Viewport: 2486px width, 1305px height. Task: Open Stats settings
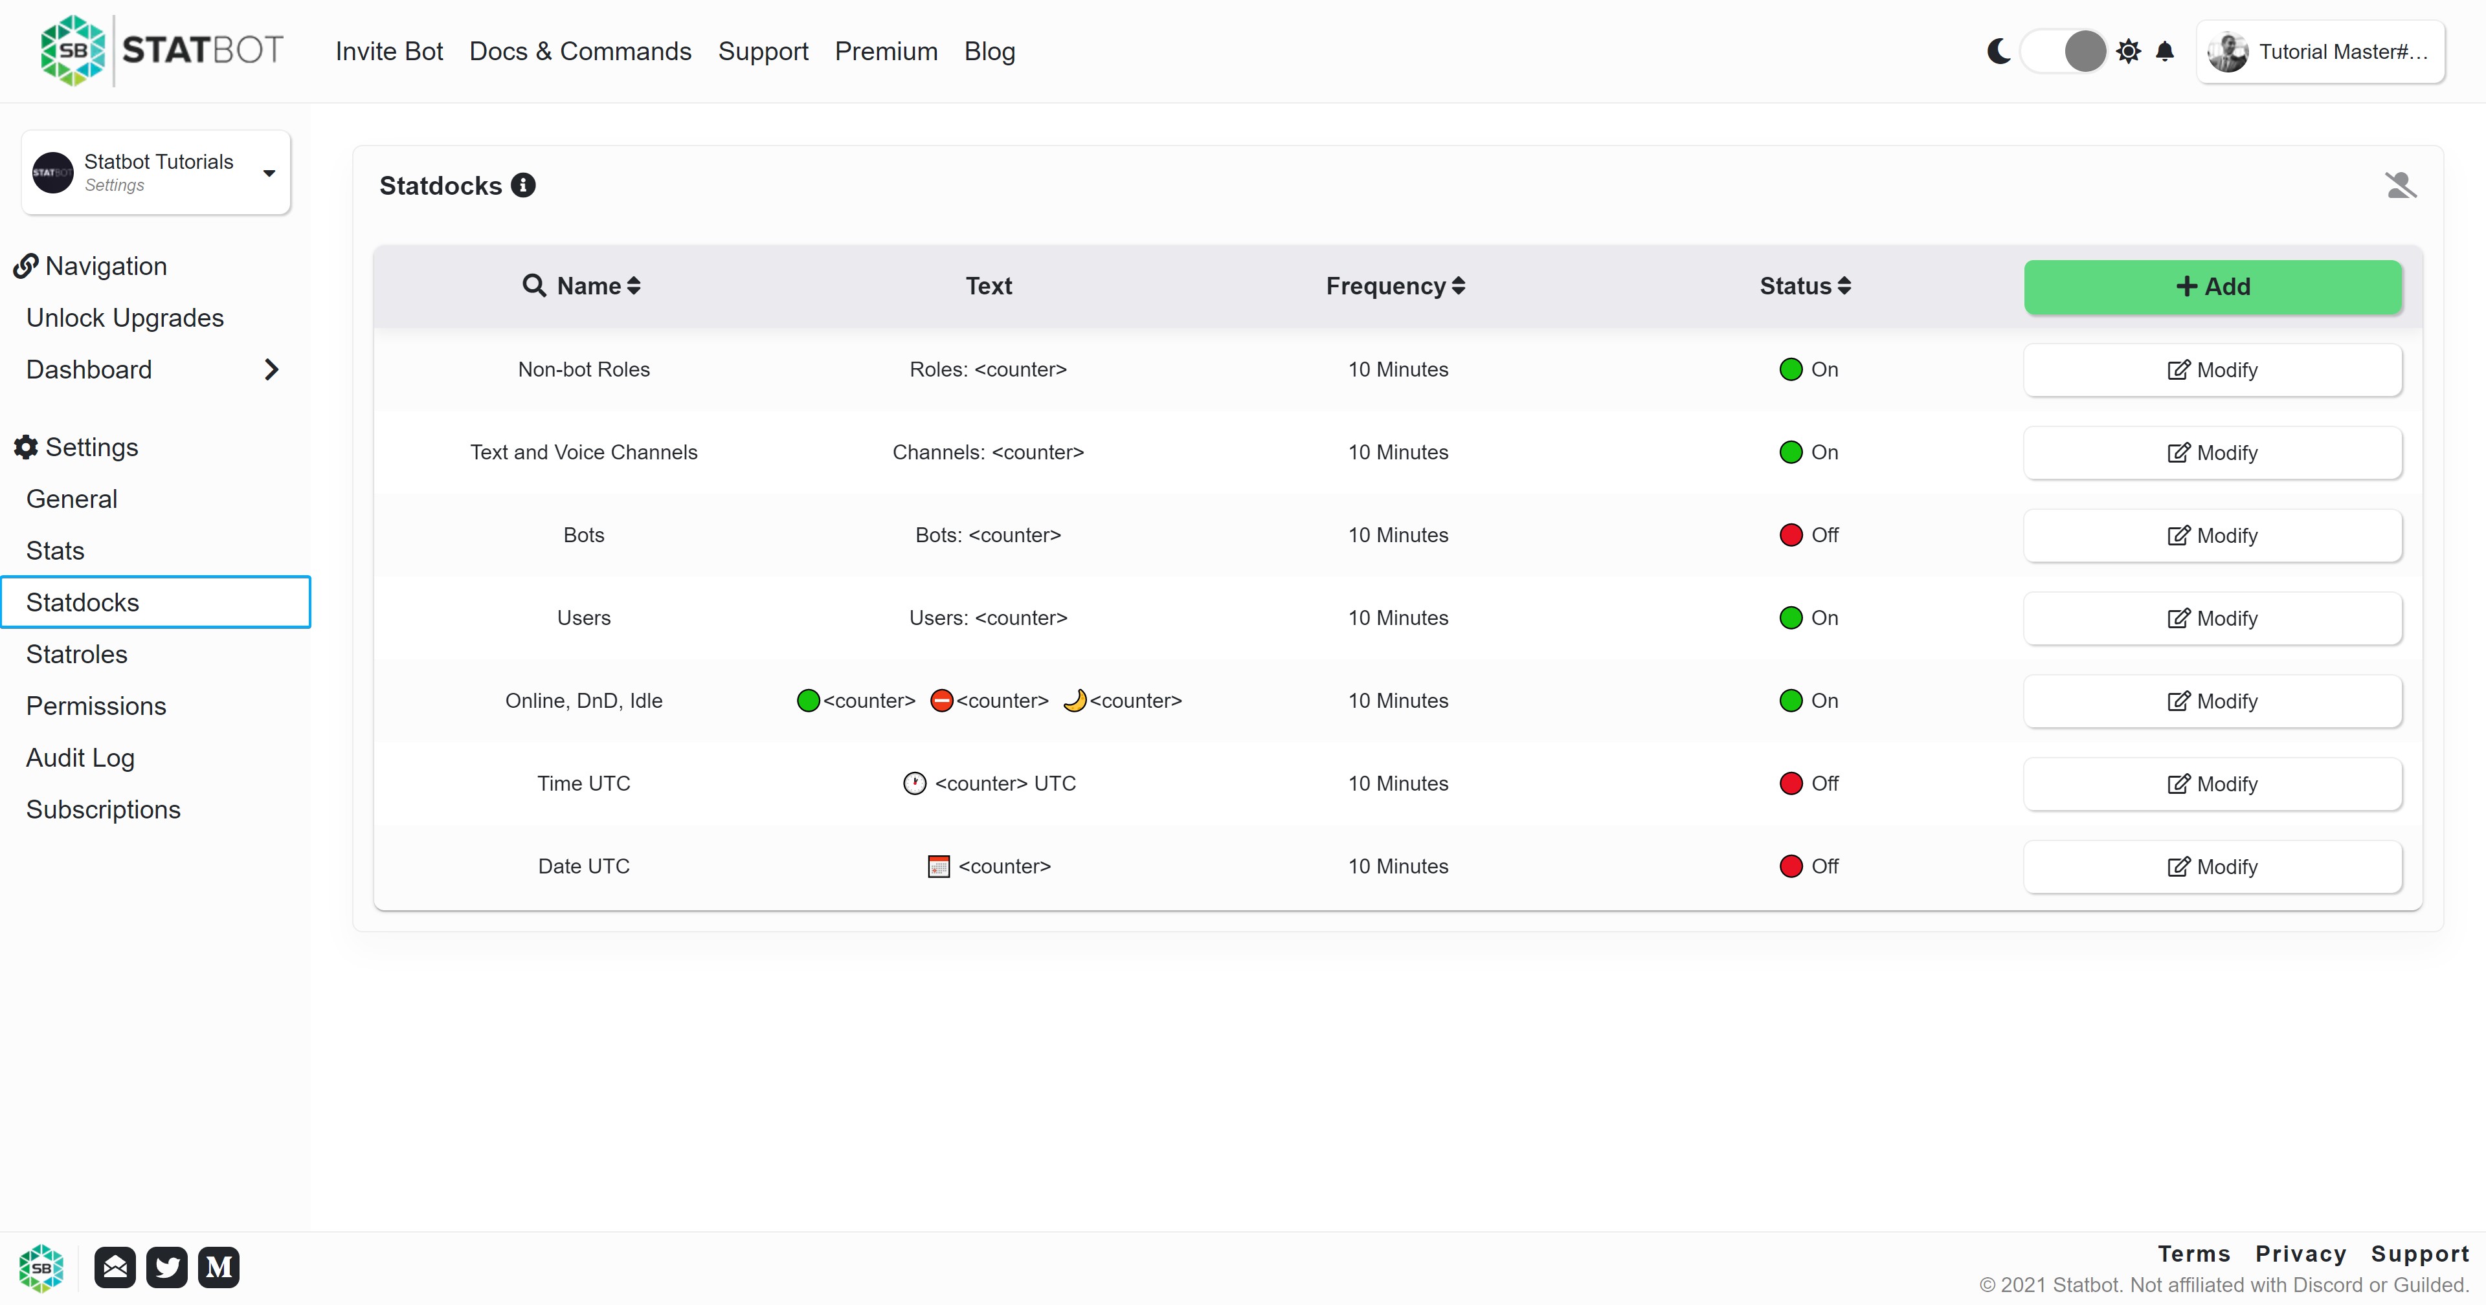pyautogui.click(x=55, y=551)
